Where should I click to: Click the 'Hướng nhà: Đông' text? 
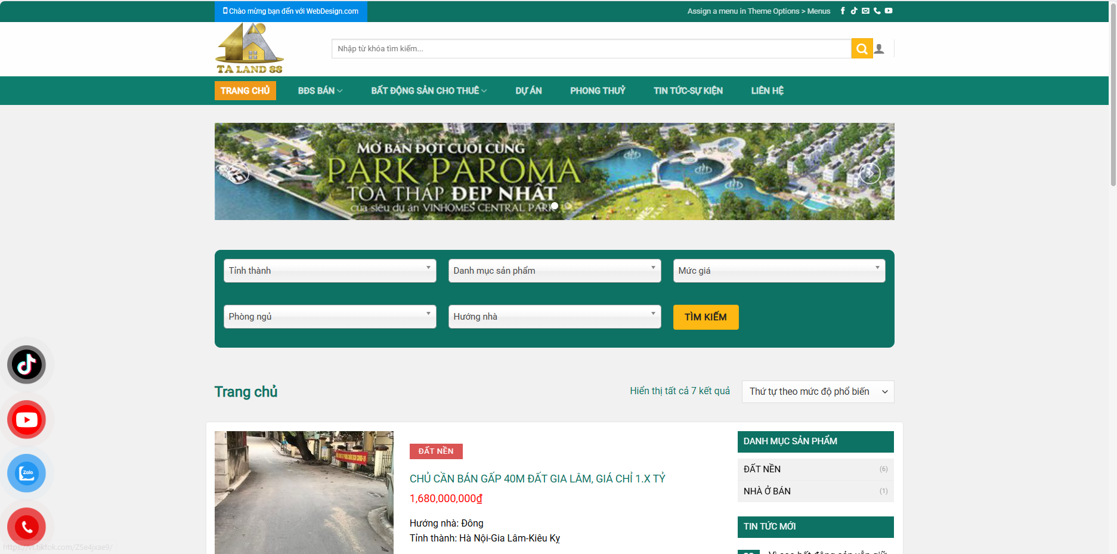coord(447,524)
